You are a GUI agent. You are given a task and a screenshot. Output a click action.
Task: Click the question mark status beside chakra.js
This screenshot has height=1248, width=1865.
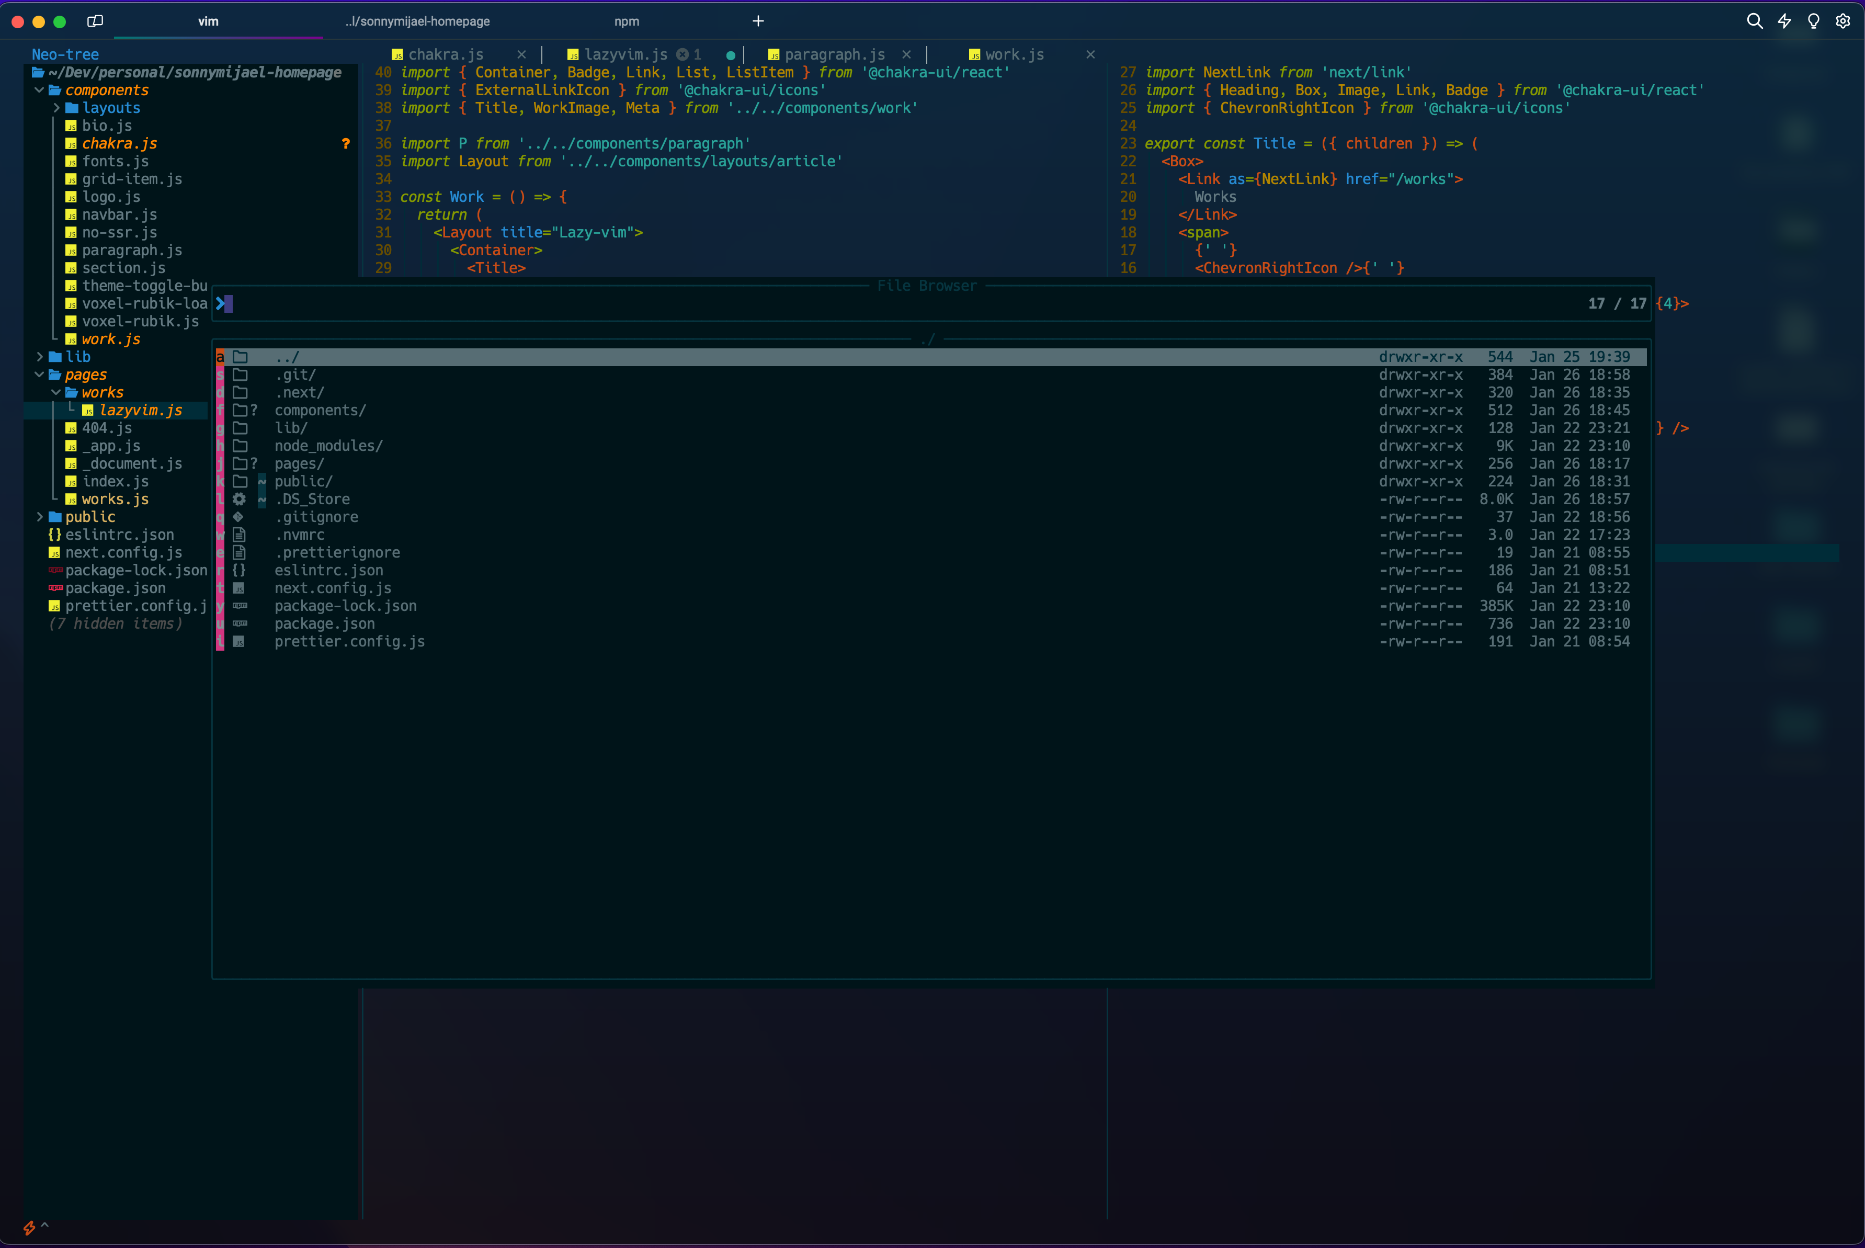click(345, 143)
